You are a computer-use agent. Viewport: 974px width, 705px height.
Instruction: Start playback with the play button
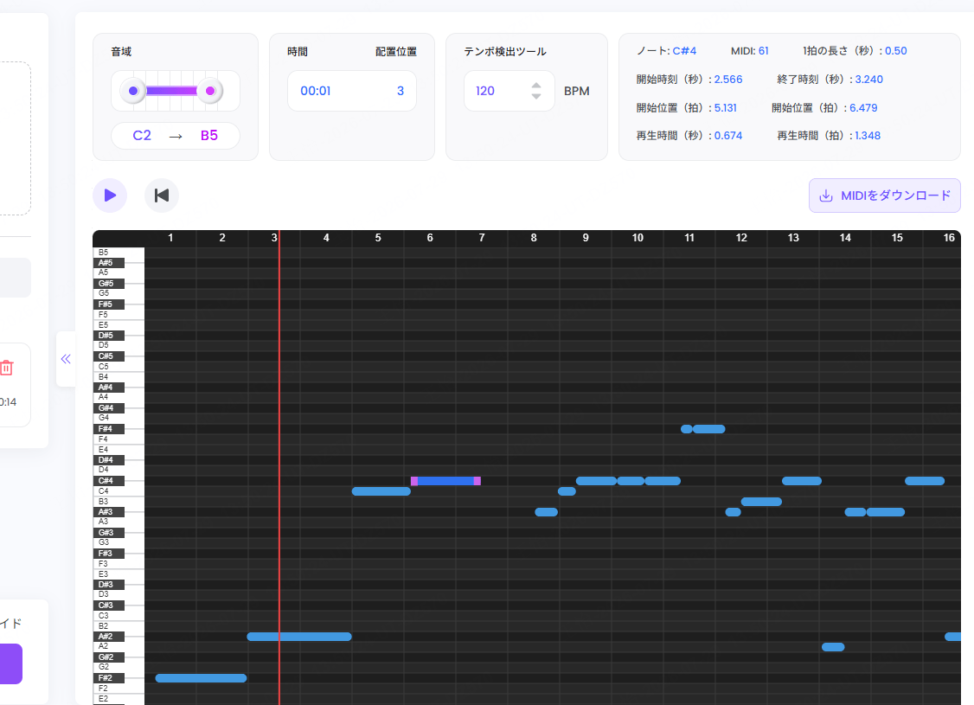pos(110,195)
